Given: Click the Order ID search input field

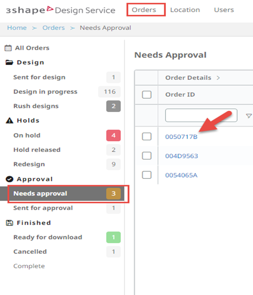Looking at the screenshot, I should tap(201, 115).
